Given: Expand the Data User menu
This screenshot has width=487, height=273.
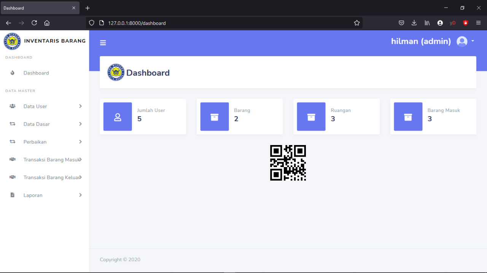Looking at the screenshot, I should [35, 106].
